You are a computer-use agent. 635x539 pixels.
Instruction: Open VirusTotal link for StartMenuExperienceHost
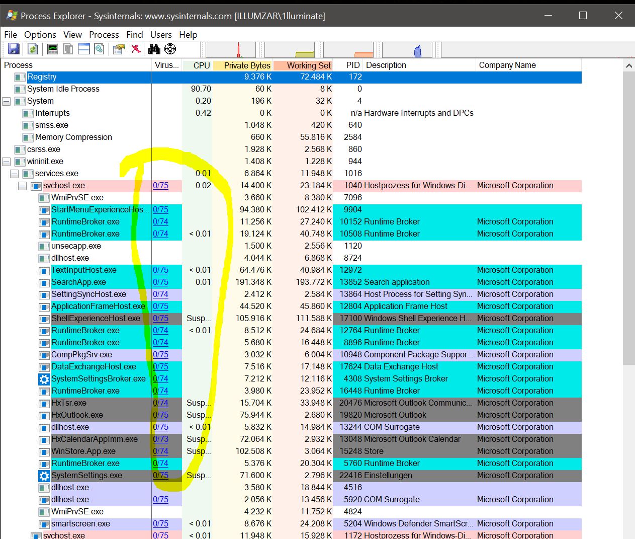tap(160, 210)
